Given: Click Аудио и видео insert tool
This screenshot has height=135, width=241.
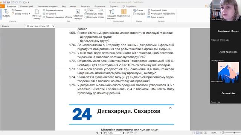Looking at the screenshot, I should [156, 17].
